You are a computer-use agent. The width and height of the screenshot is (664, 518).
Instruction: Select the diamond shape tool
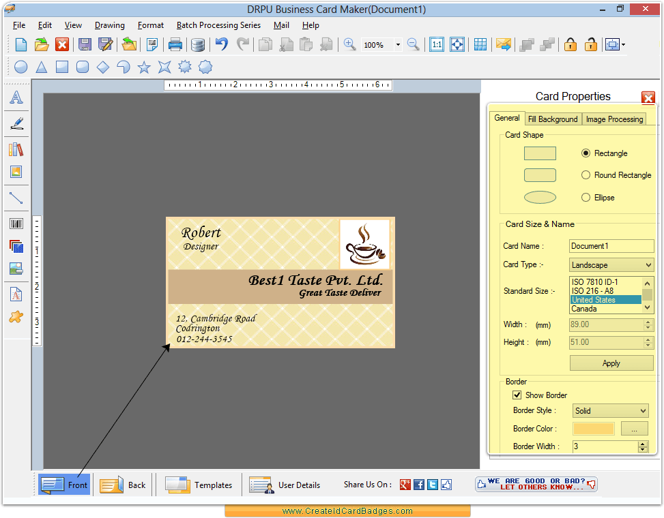point(103,67)
